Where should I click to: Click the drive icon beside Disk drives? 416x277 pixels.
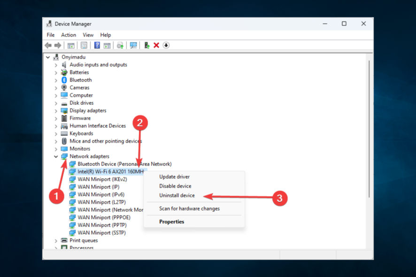click(x=64, y=103)
